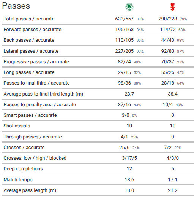Screen dimensions: 194x198
Task: Click the Passes section heading
Action: 16,6
